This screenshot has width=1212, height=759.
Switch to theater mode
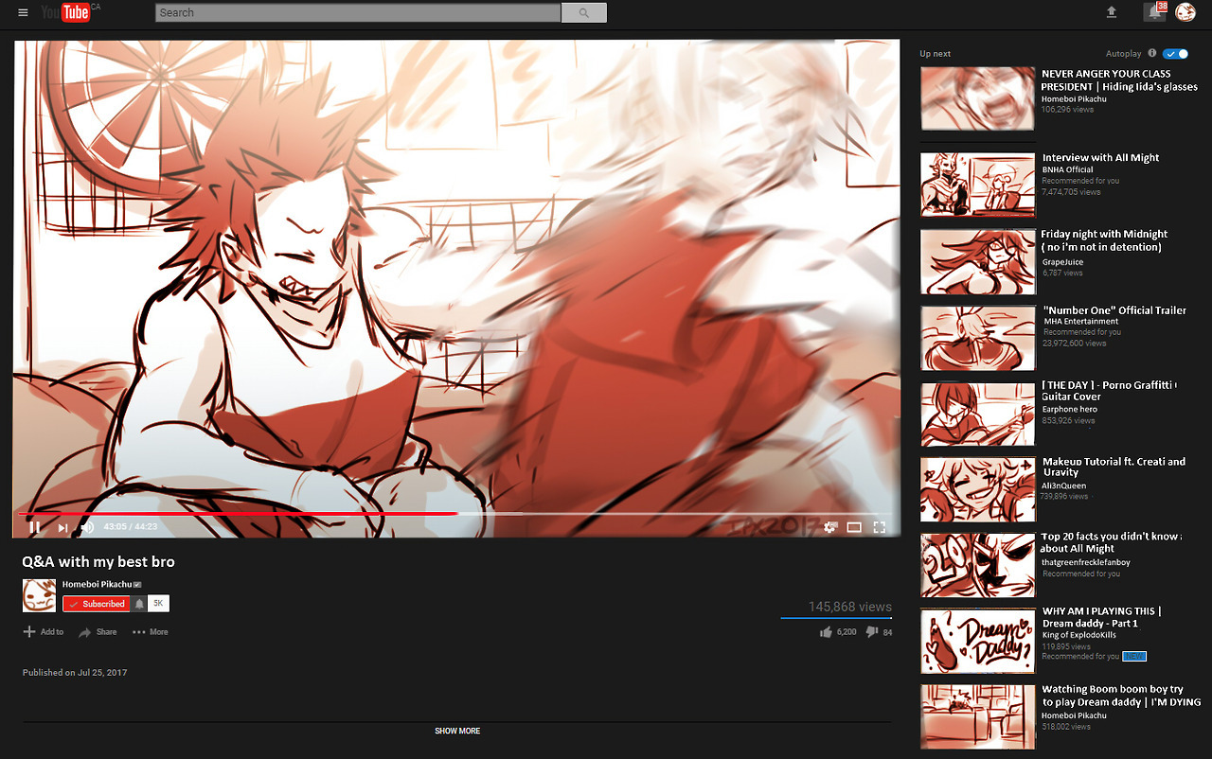coord(854,527)
